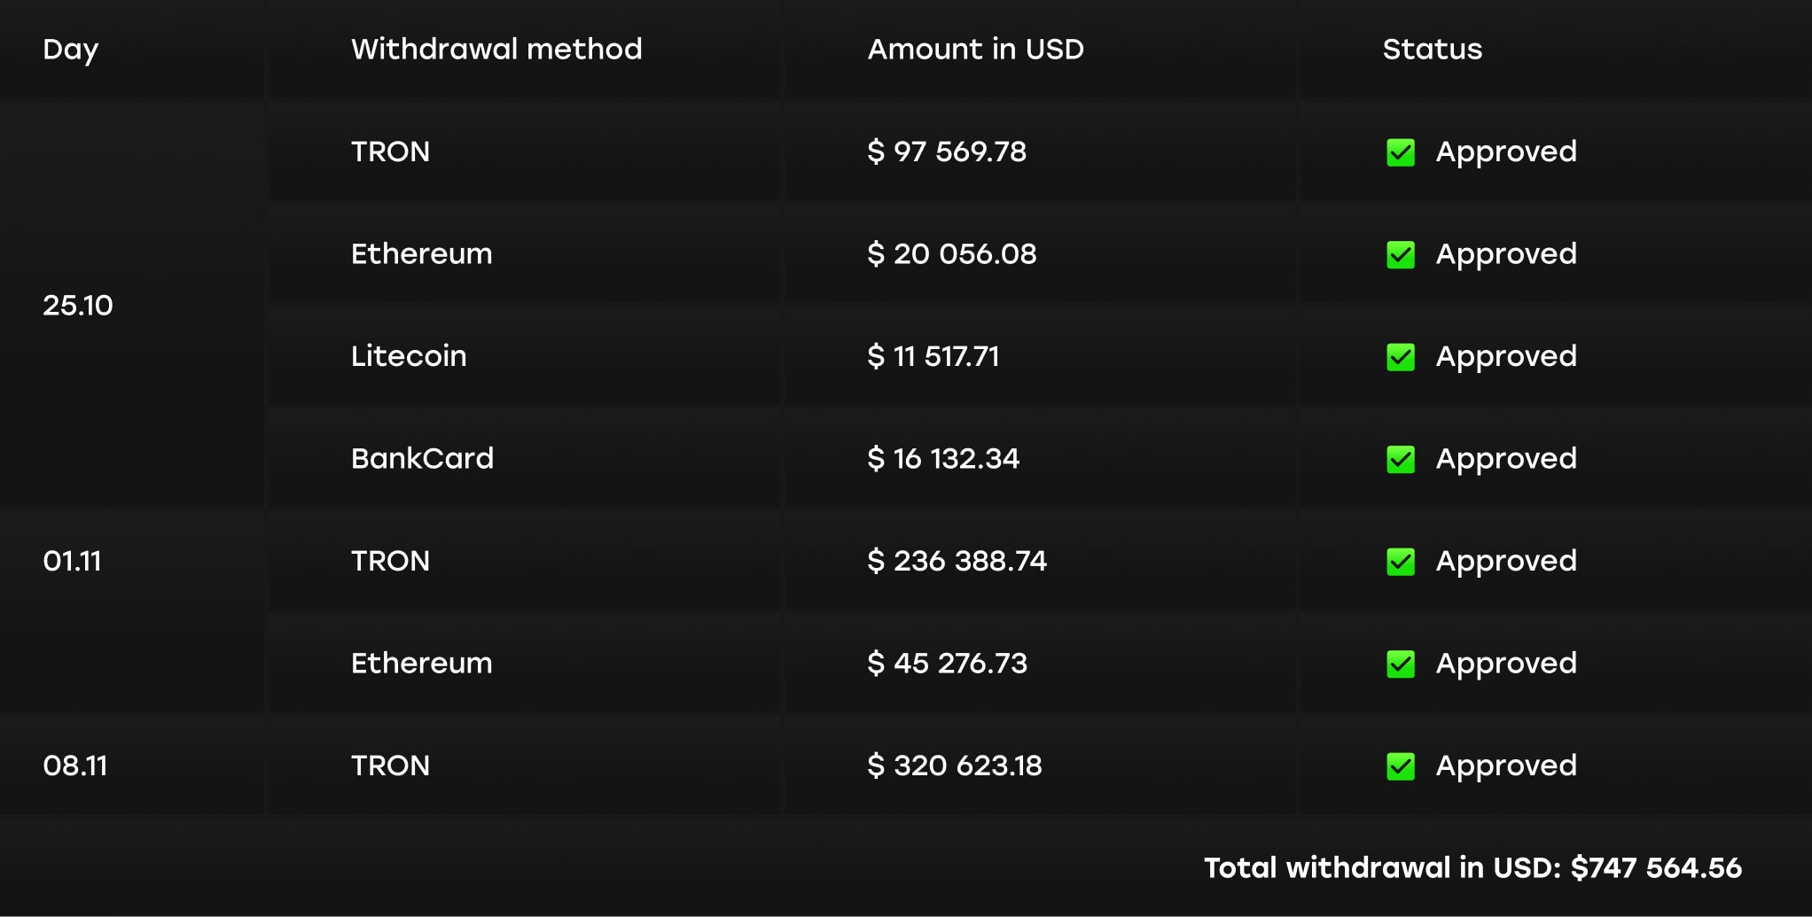Image resolution: width=1812 pixels, height=917 pixels.
Task: Click green checkmark beside $45 276.73 row
Action: coord(1401,664)
